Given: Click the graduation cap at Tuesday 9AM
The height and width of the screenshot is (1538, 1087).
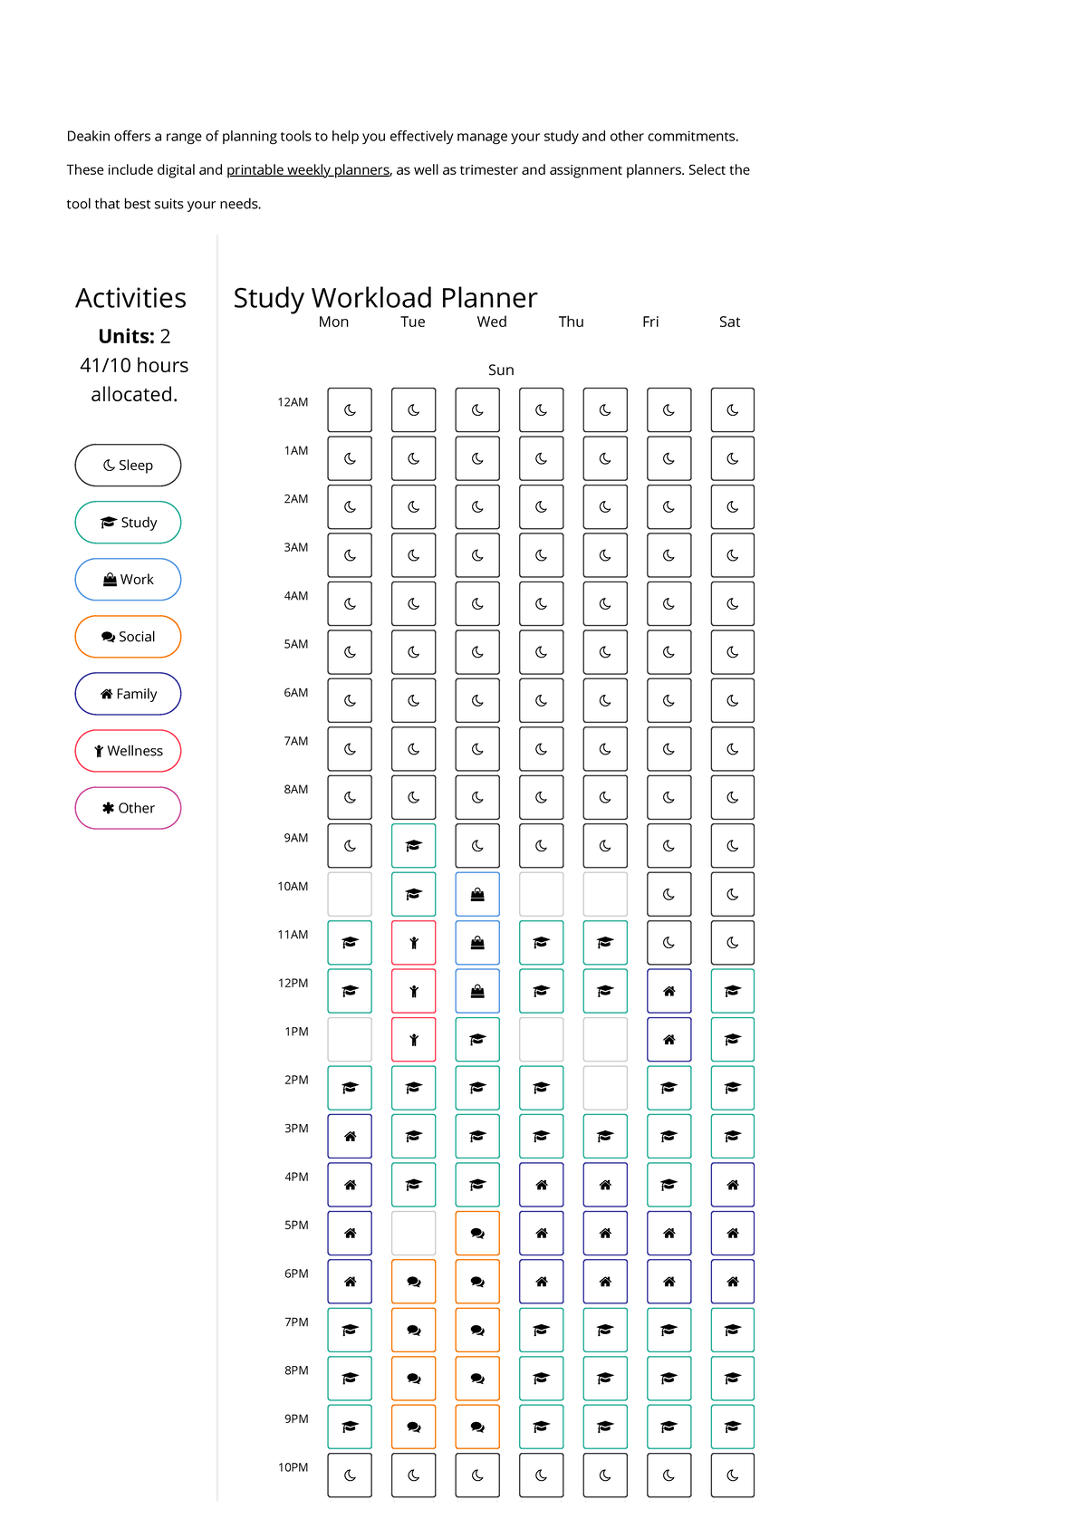Looking at the screenshot, I should click(x=413, y=845).
